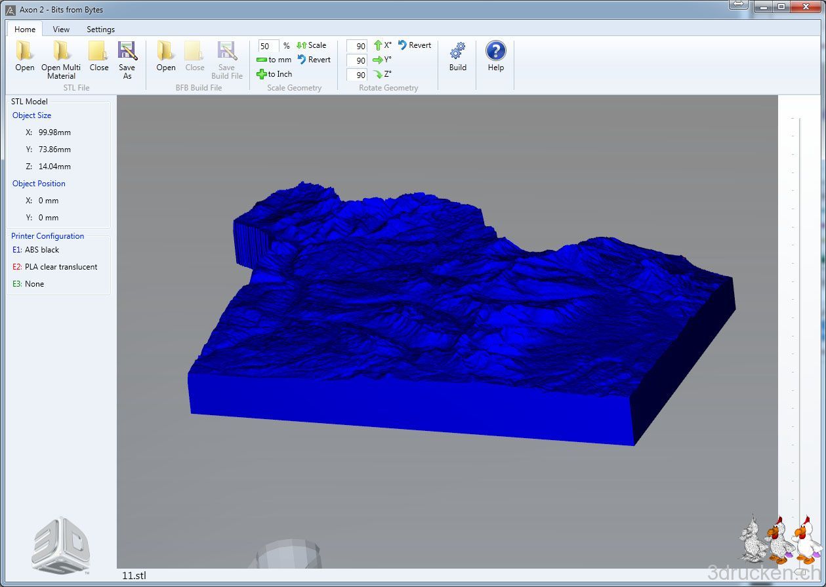The height and width of the screenshot is (587, 826).
Task: Close the current STL file
Action: click(x=99, y=56)
